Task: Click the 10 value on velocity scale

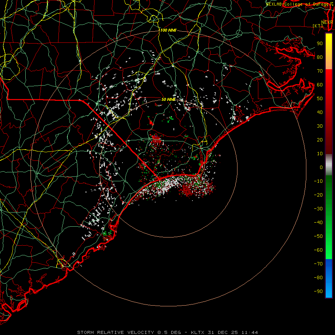Action: [320, 154]
